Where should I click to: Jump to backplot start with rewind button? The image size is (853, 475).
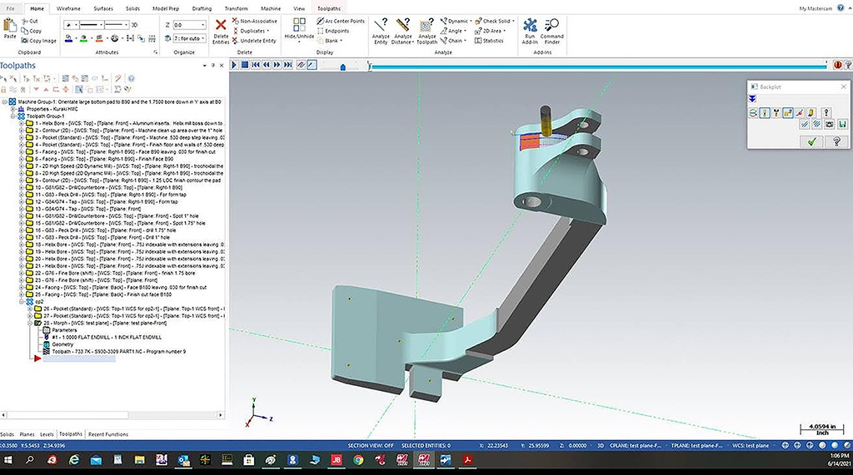(256, 65)
